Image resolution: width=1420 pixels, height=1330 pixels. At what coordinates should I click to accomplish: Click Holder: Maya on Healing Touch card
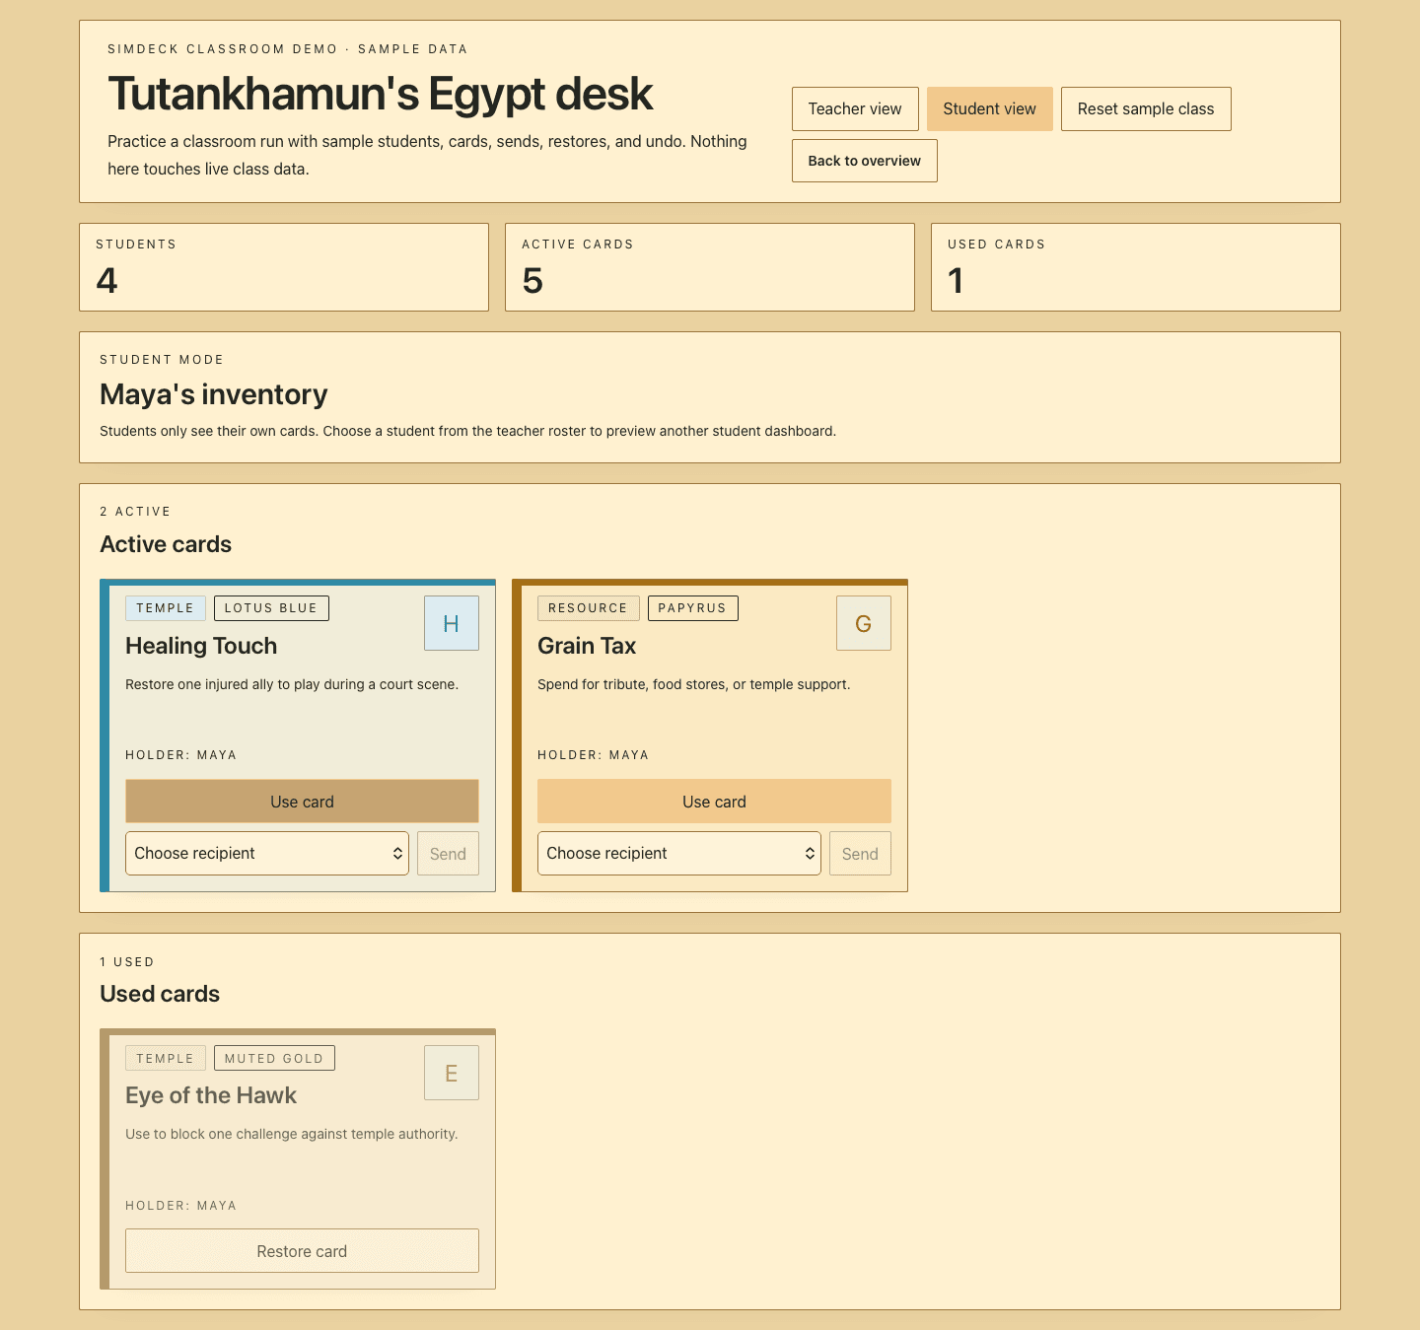181,755
